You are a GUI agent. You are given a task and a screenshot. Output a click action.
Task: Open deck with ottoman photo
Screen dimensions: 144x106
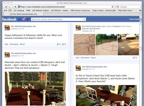[128, 45]
